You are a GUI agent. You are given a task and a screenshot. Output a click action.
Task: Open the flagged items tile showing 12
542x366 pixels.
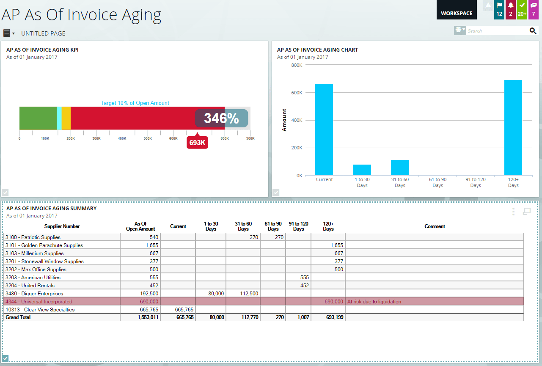499,10
